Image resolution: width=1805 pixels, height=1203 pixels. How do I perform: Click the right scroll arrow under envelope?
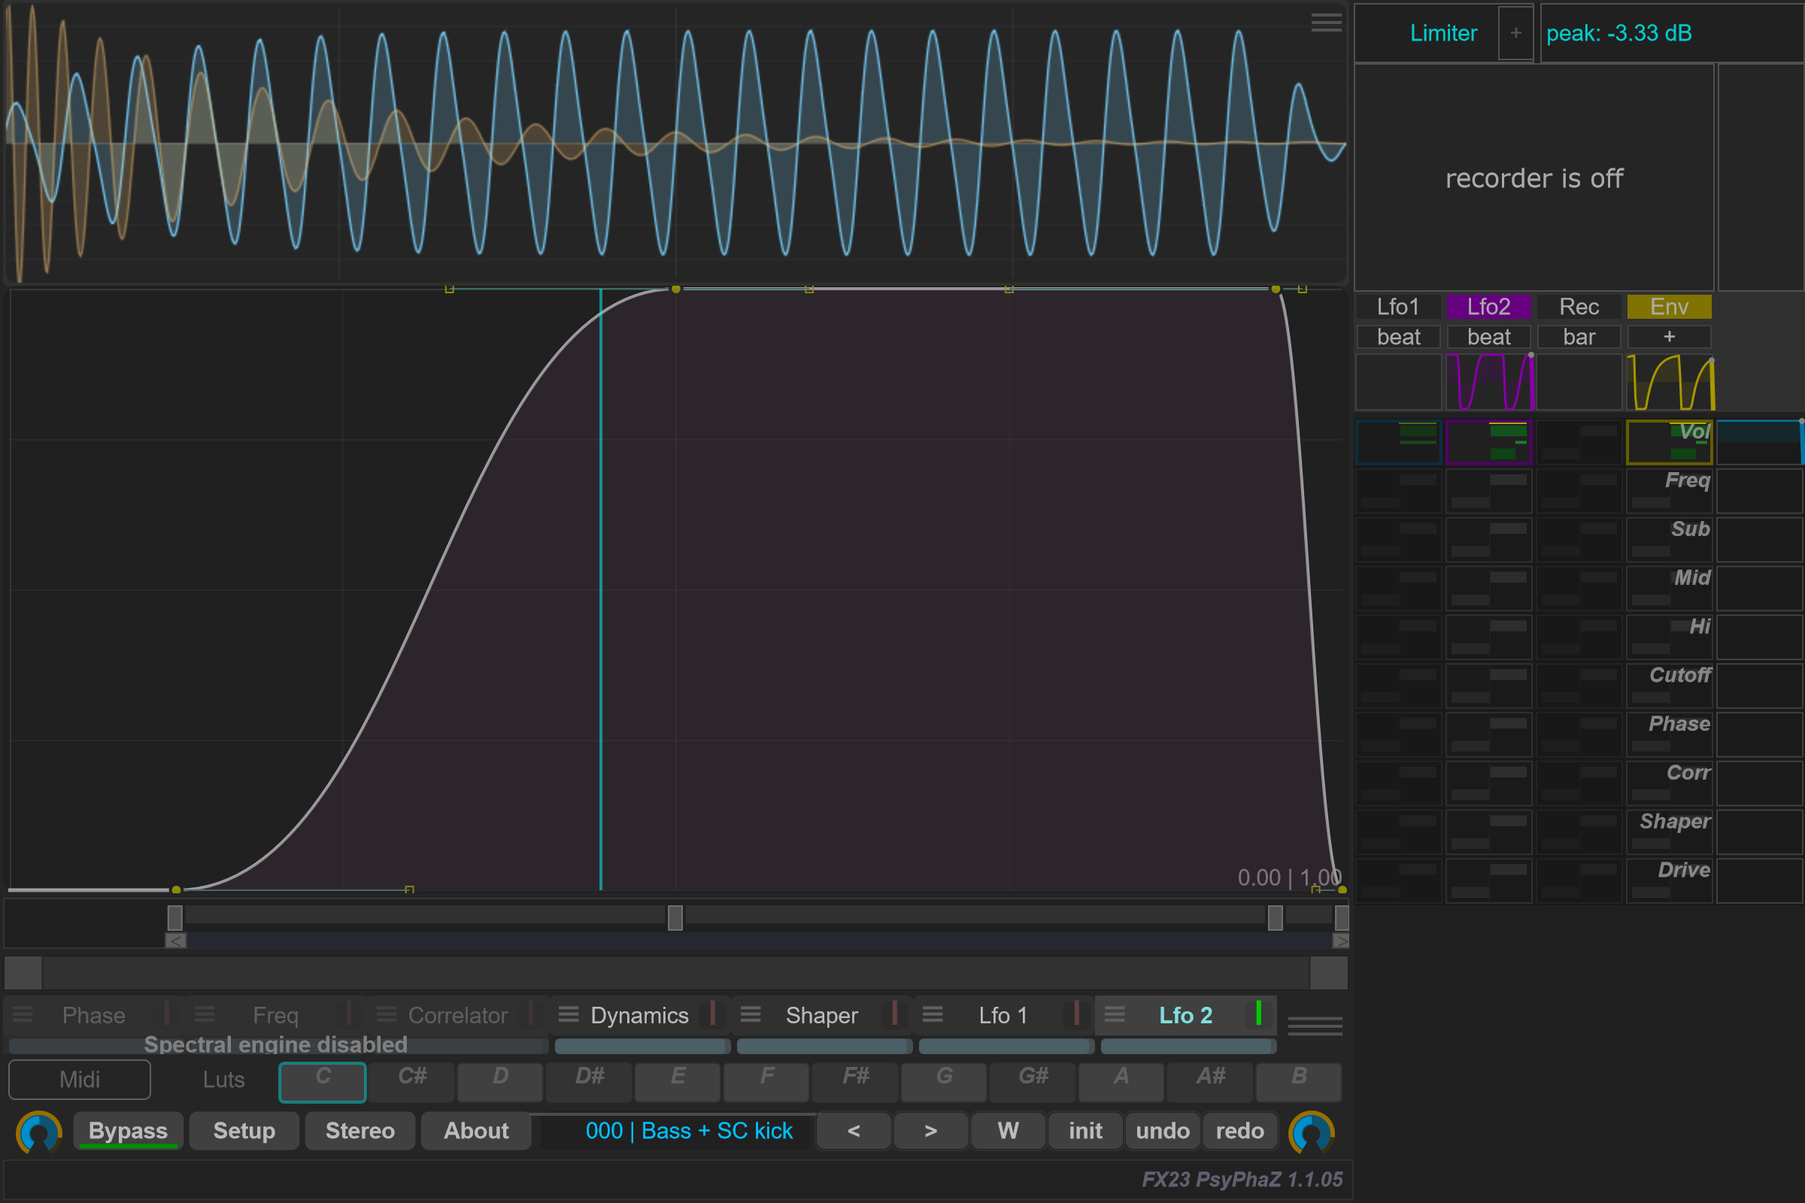[1341, 941]
